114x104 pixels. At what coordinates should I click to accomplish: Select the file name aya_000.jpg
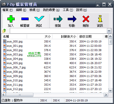[x=15, y=41]
